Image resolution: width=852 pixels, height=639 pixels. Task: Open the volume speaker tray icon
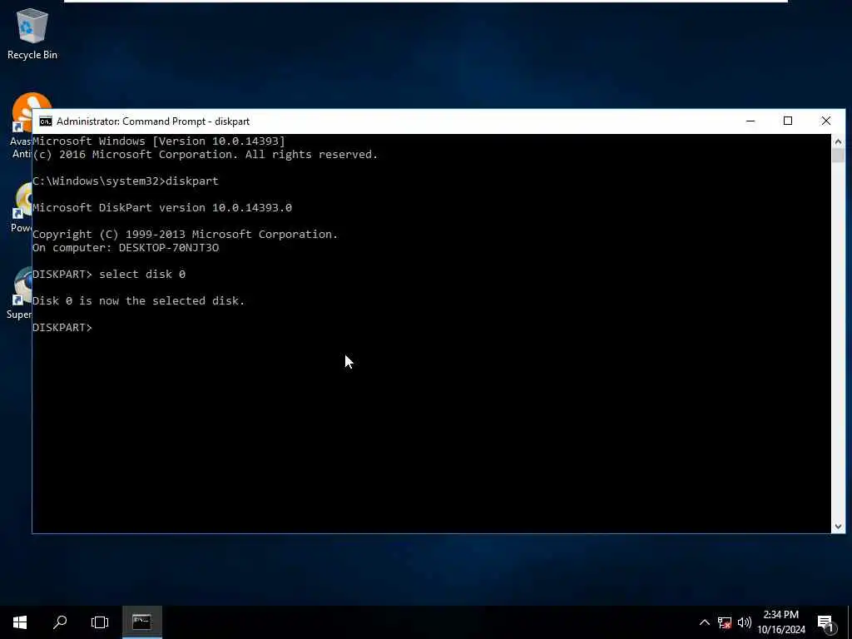pos(745,622)
